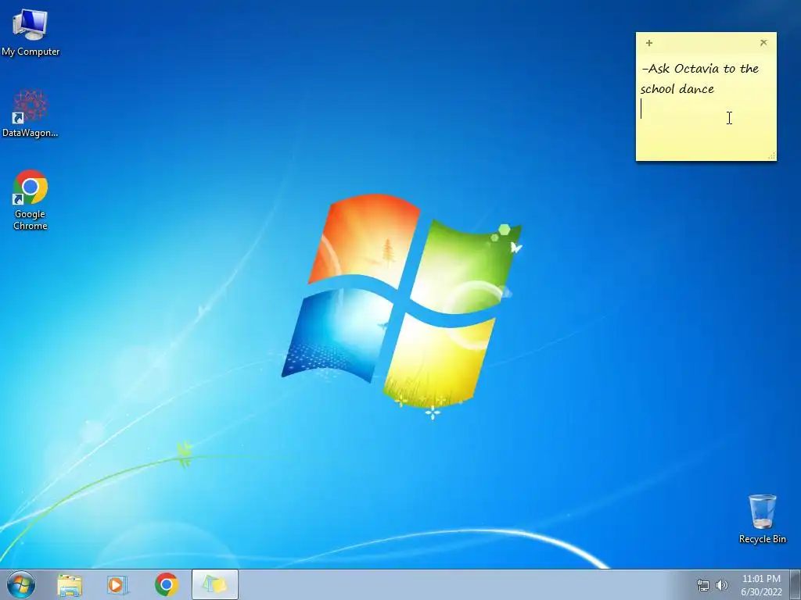Screen dimensions: 801x600
Task: Click the Show Desktop strip at the taskbar end
Action: (x=796, y=584)
